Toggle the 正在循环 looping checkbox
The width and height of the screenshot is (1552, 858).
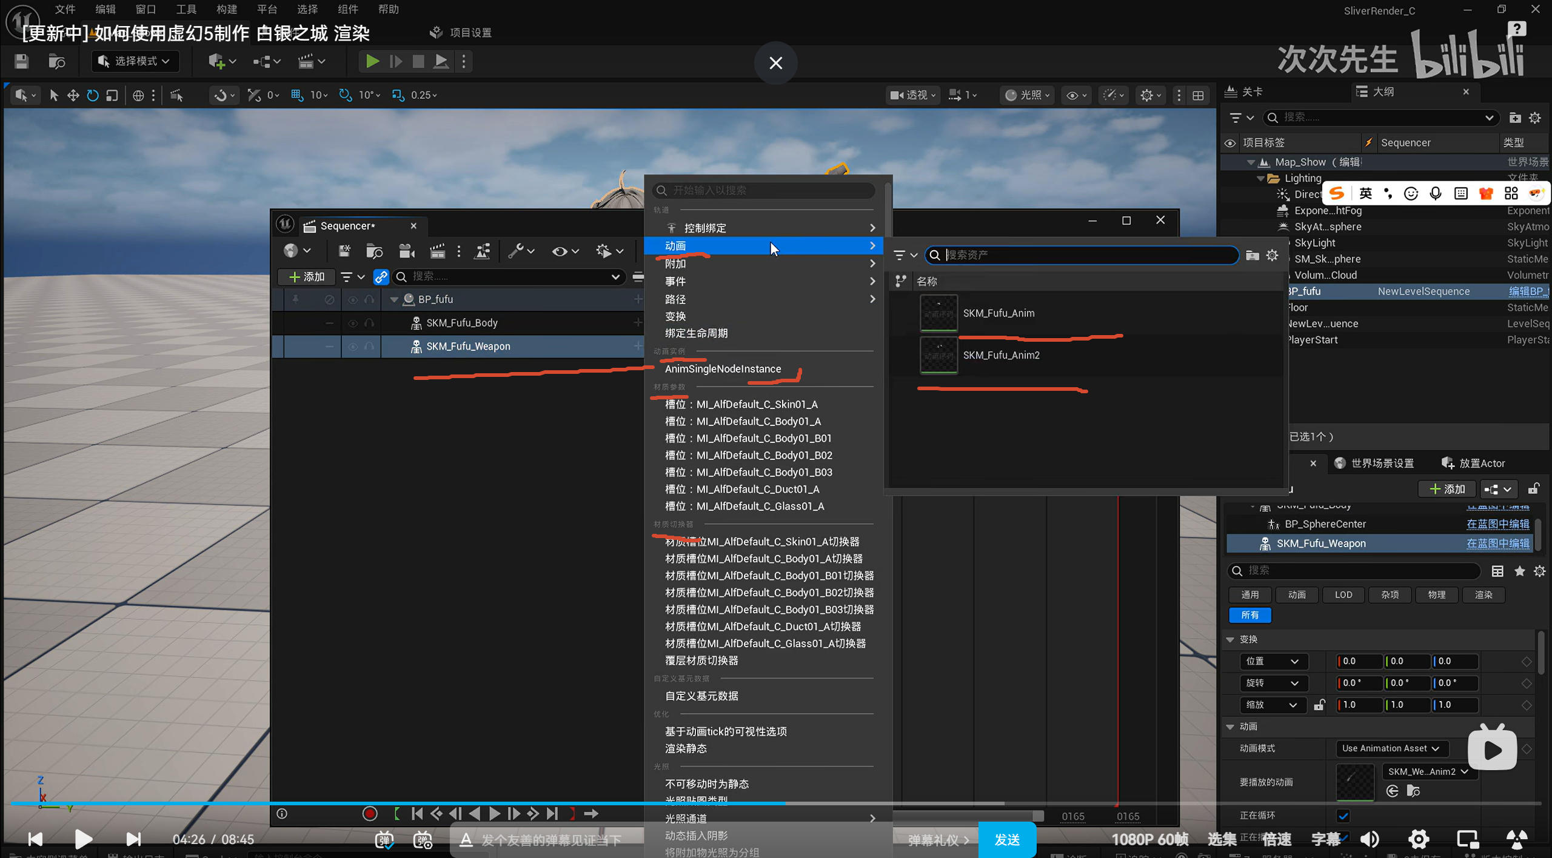click(x=1343, y=815)
